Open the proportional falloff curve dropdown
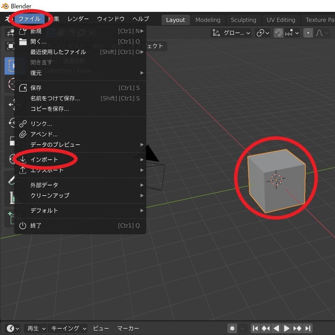Screen dimensions: 335x335 pos(321,33)
